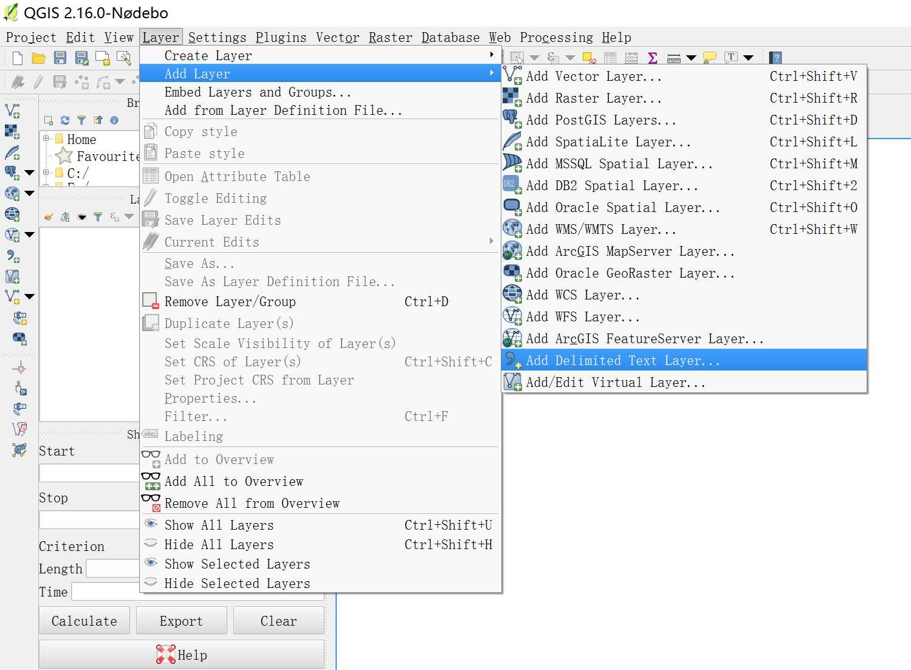Select Add SpatiaLite Layer menu entry
Image resolution: width=911 pixels, height=670 pixels.
point(684,142)
